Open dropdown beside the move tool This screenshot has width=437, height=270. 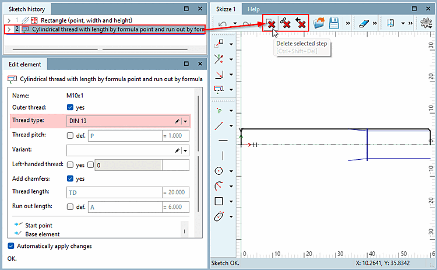(x=231, y=44)
